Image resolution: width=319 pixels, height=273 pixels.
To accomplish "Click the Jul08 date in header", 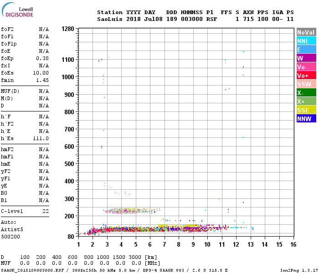I will point(153,19).
